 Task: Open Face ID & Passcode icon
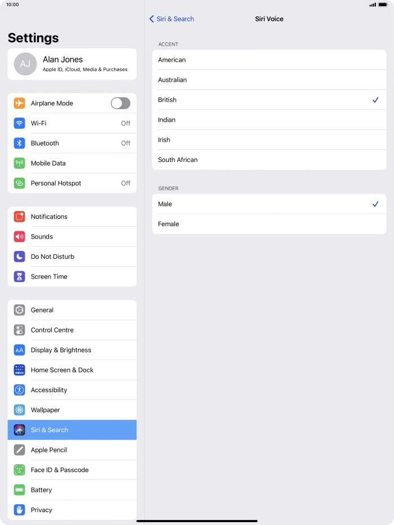20,470
